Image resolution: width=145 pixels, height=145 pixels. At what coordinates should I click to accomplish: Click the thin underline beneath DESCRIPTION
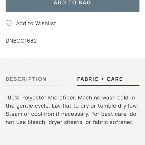(37, 86)
